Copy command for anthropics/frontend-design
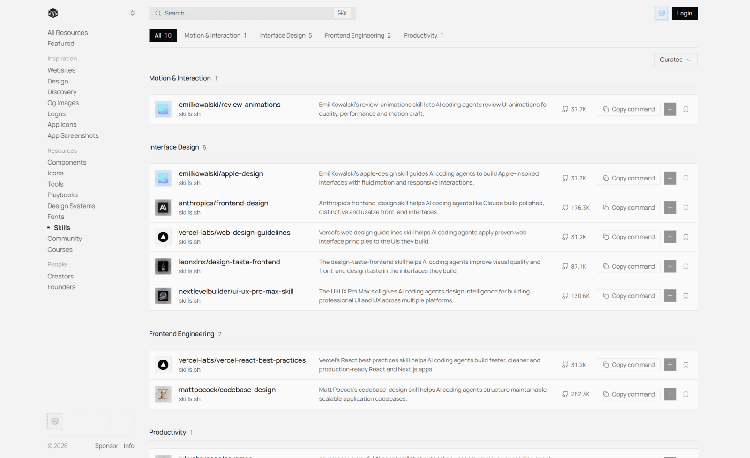The height and width of the screenshot is (458, 750). tap(629, 208)
